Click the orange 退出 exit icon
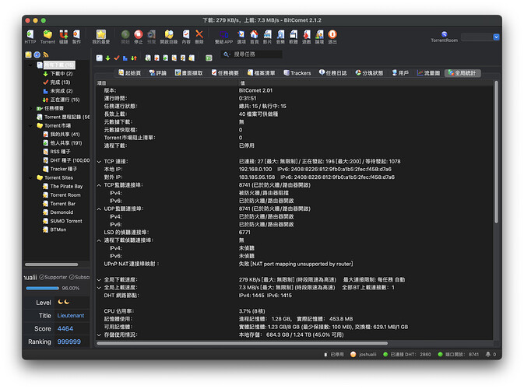This screenshot has width=524, height=389. pyautogui.click(x=332, y=37)
